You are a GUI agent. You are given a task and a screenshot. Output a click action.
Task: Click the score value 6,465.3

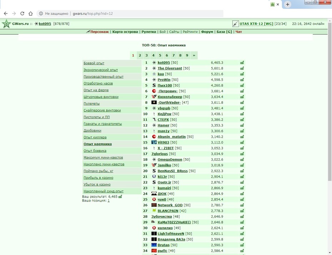pyautogui.click(x=217, y=62)
